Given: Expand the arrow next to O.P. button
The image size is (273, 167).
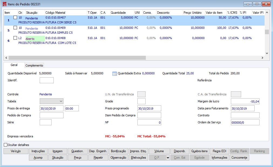Looking at the screenshot, I should pos(168,158).
